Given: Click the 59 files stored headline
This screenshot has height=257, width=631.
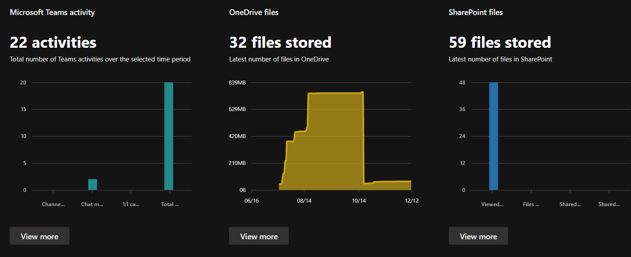Looking at the screenshot, I should 500,42.
